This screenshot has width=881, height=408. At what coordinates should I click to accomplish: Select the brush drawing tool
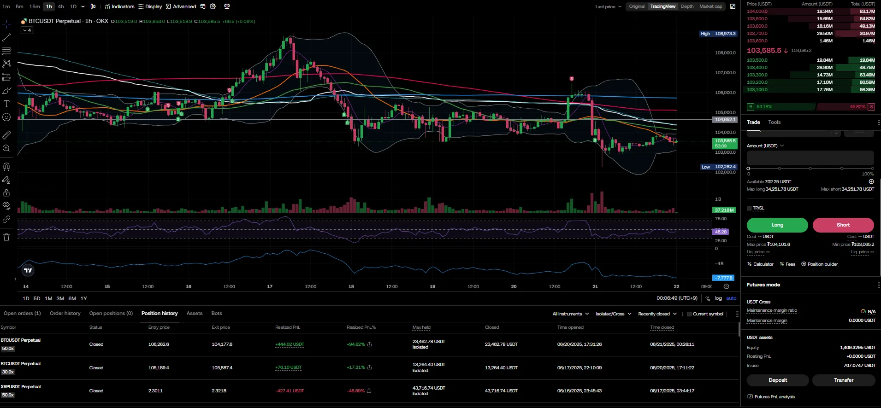[x=6, y=91]
